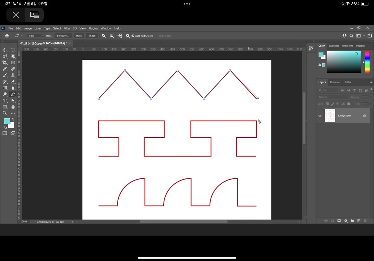Image resolution: width=374 pixels, height=261 pixels.
Task: Click the Background layer thumbnail
Action: tap(330, 116)
